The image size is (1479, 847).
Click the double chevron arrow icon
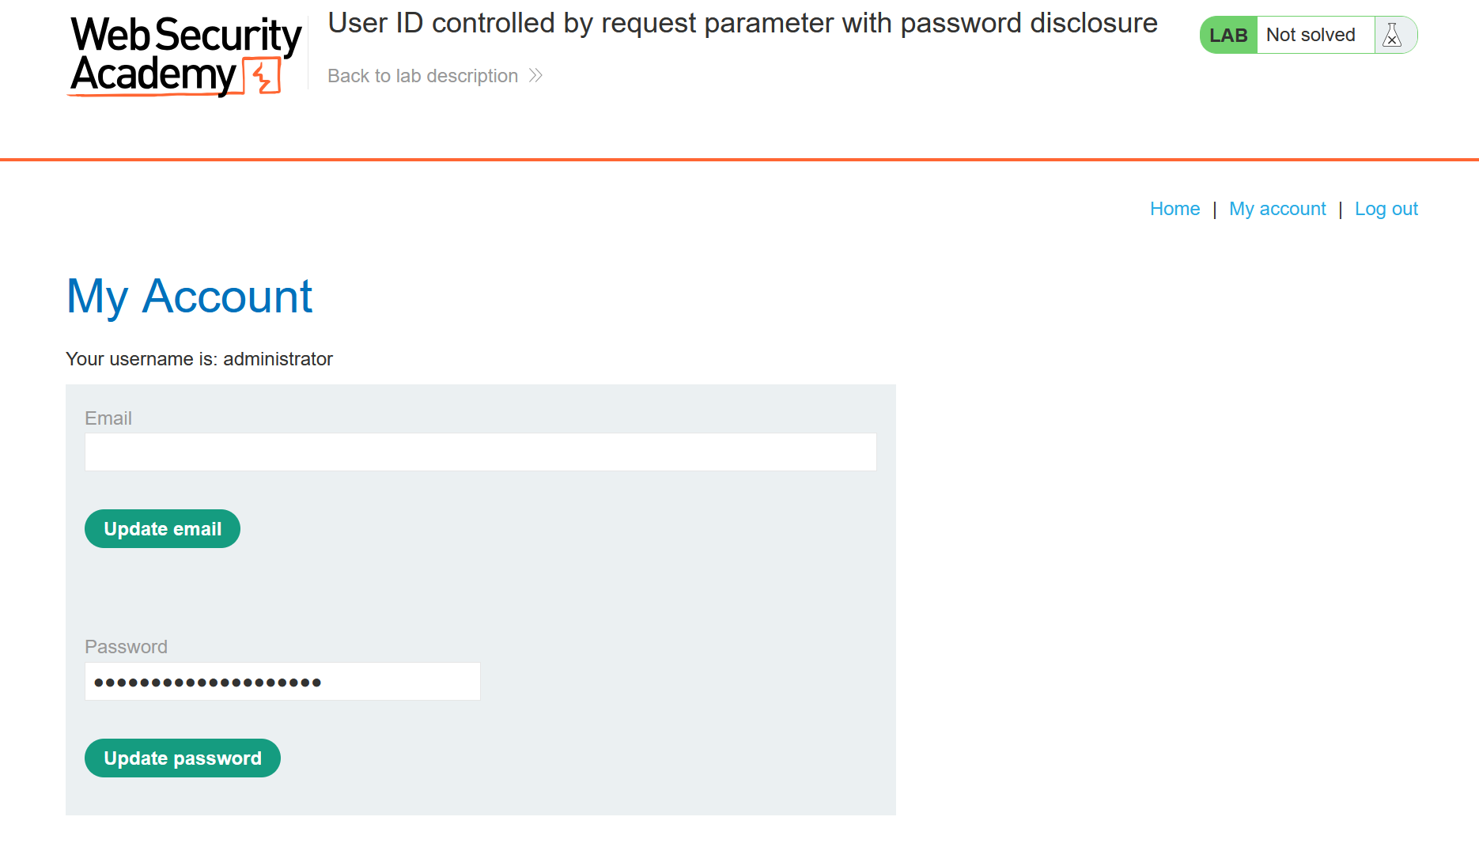[535, 76]
